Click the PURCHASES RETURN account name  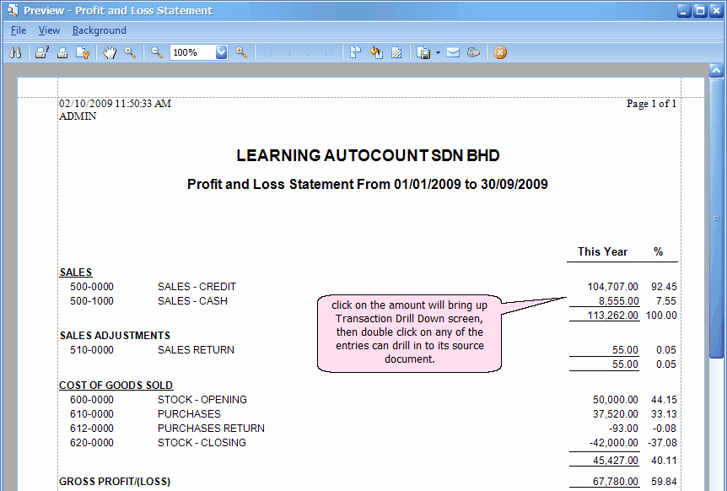tap(211, 429)
